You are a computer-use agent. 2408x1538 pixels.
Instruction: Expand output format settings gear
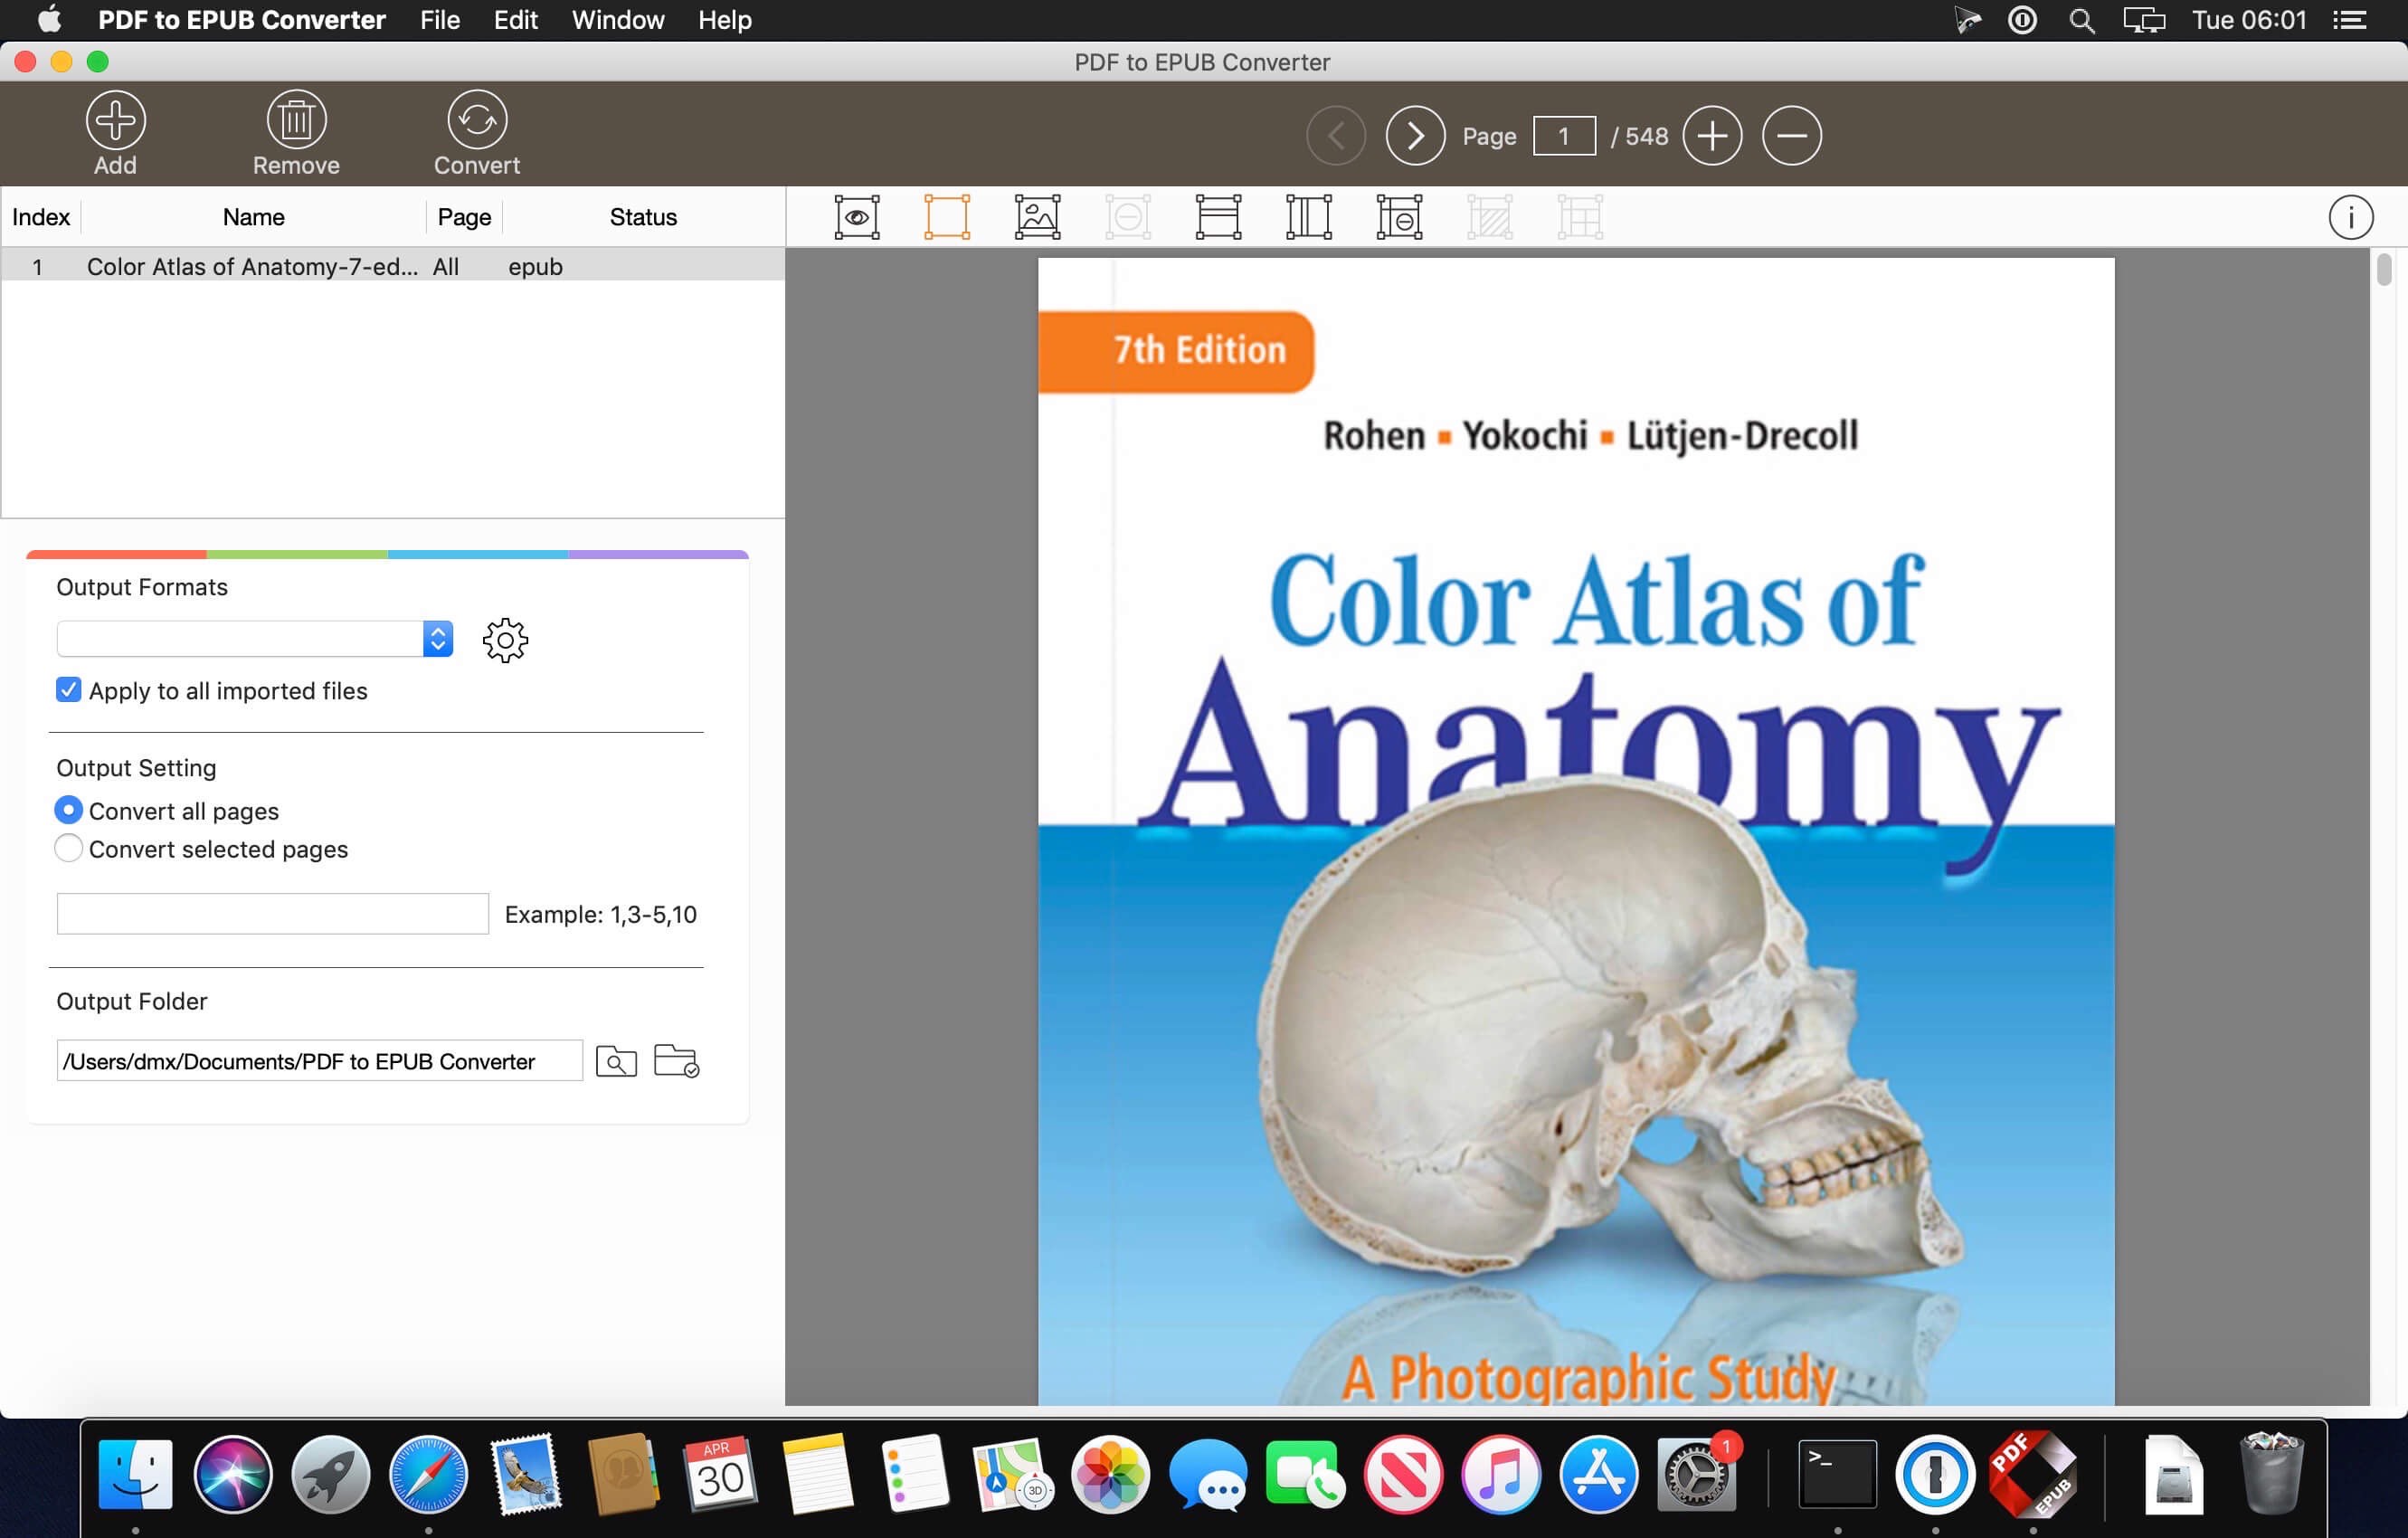pyautogui.click(x=507, y=641)
